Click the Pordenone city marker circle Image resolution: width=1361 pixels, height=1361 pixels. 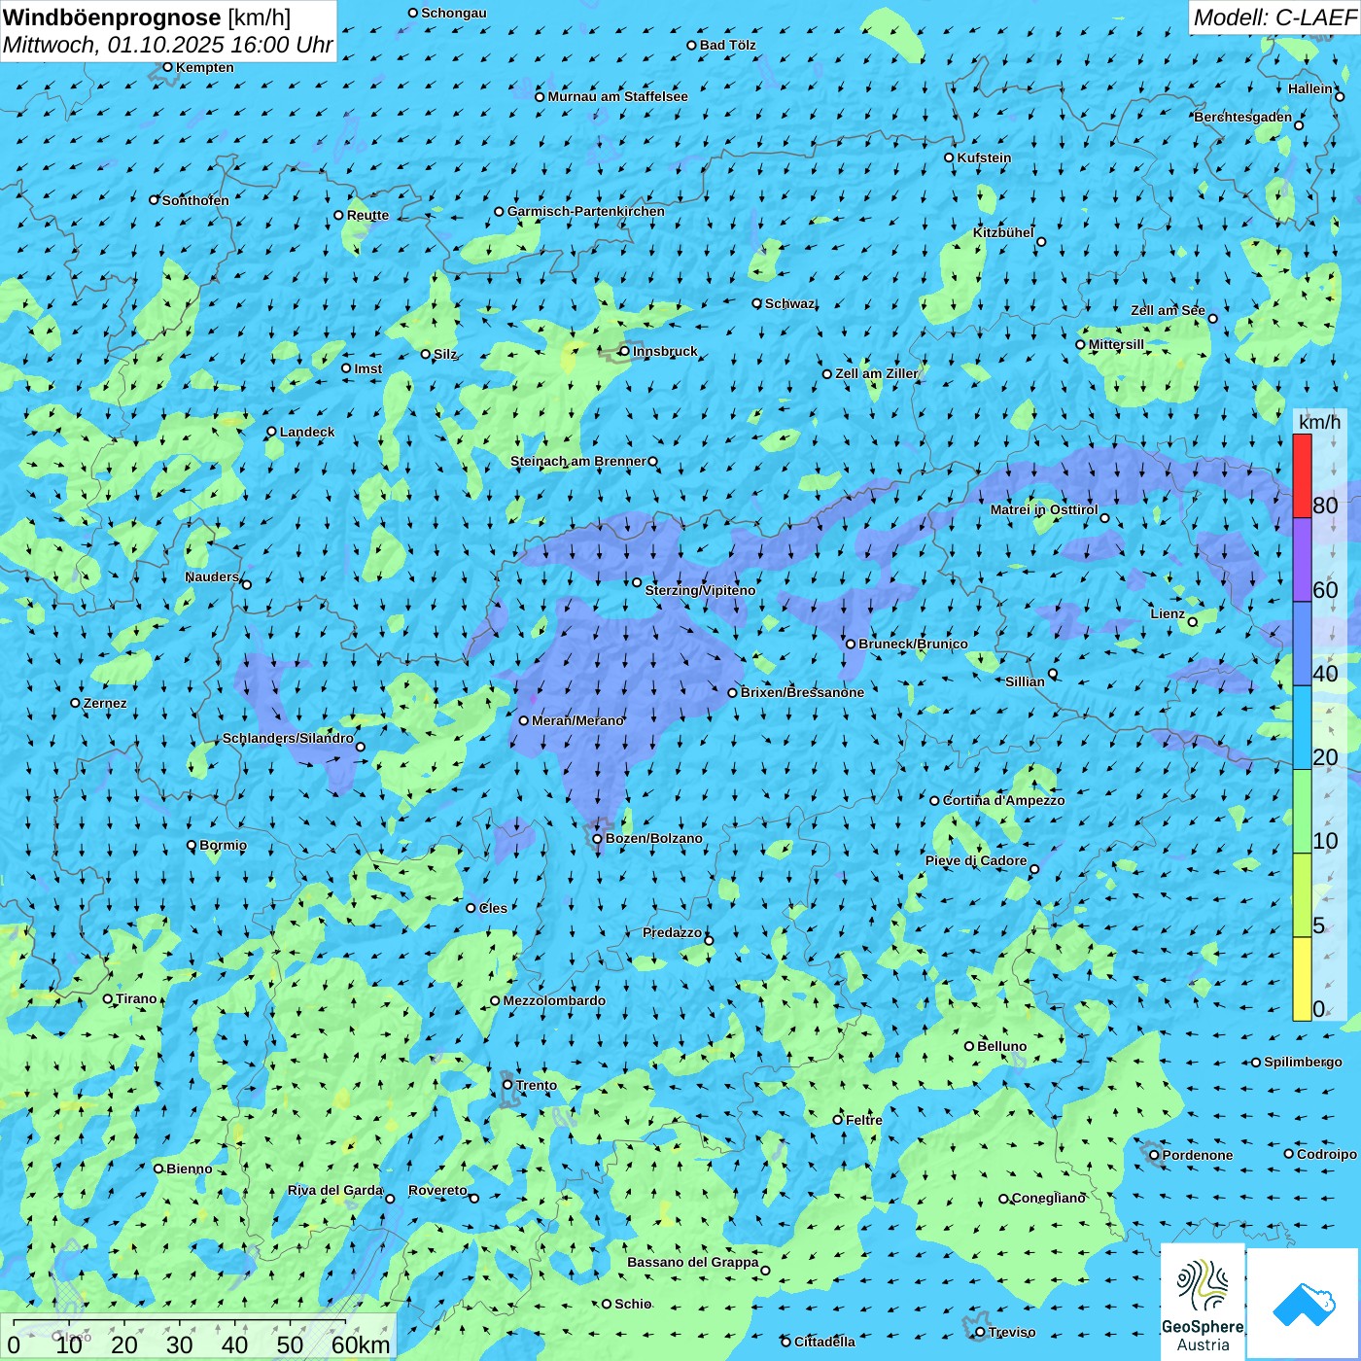(x=1154, y=1155)
